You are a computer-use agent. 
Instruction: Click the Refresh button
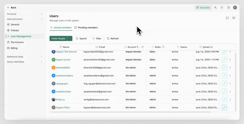[x=113, y=39]
